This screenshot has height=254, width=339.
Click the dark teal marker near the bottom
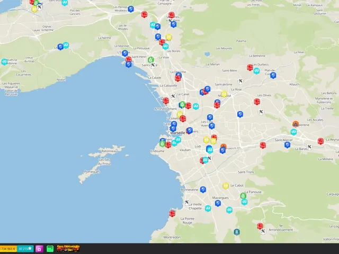[237, 232]
